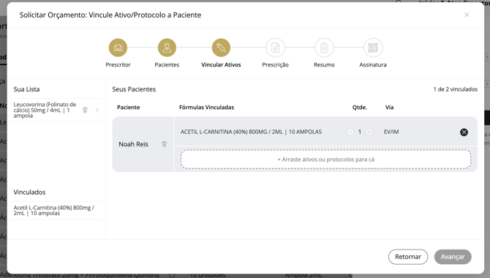Close the Solicitar Orçamento dialog

[x=467, y=15]
